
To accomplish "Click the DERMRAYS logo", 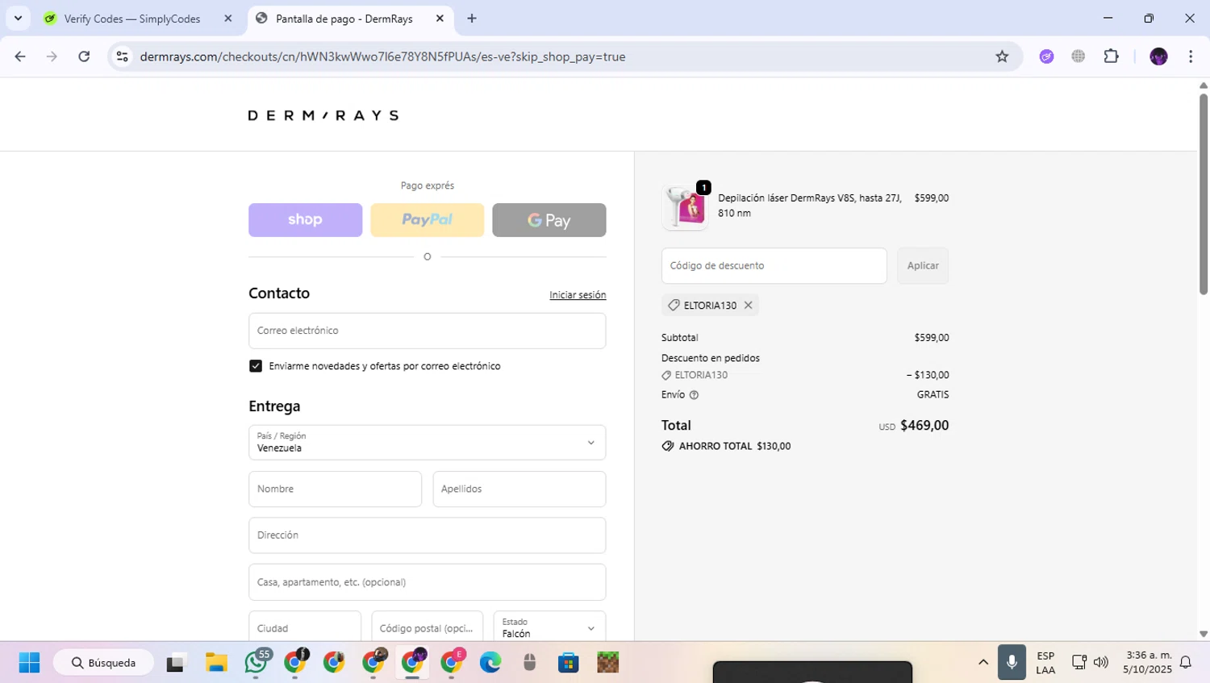I will click(x=323, y=115).
